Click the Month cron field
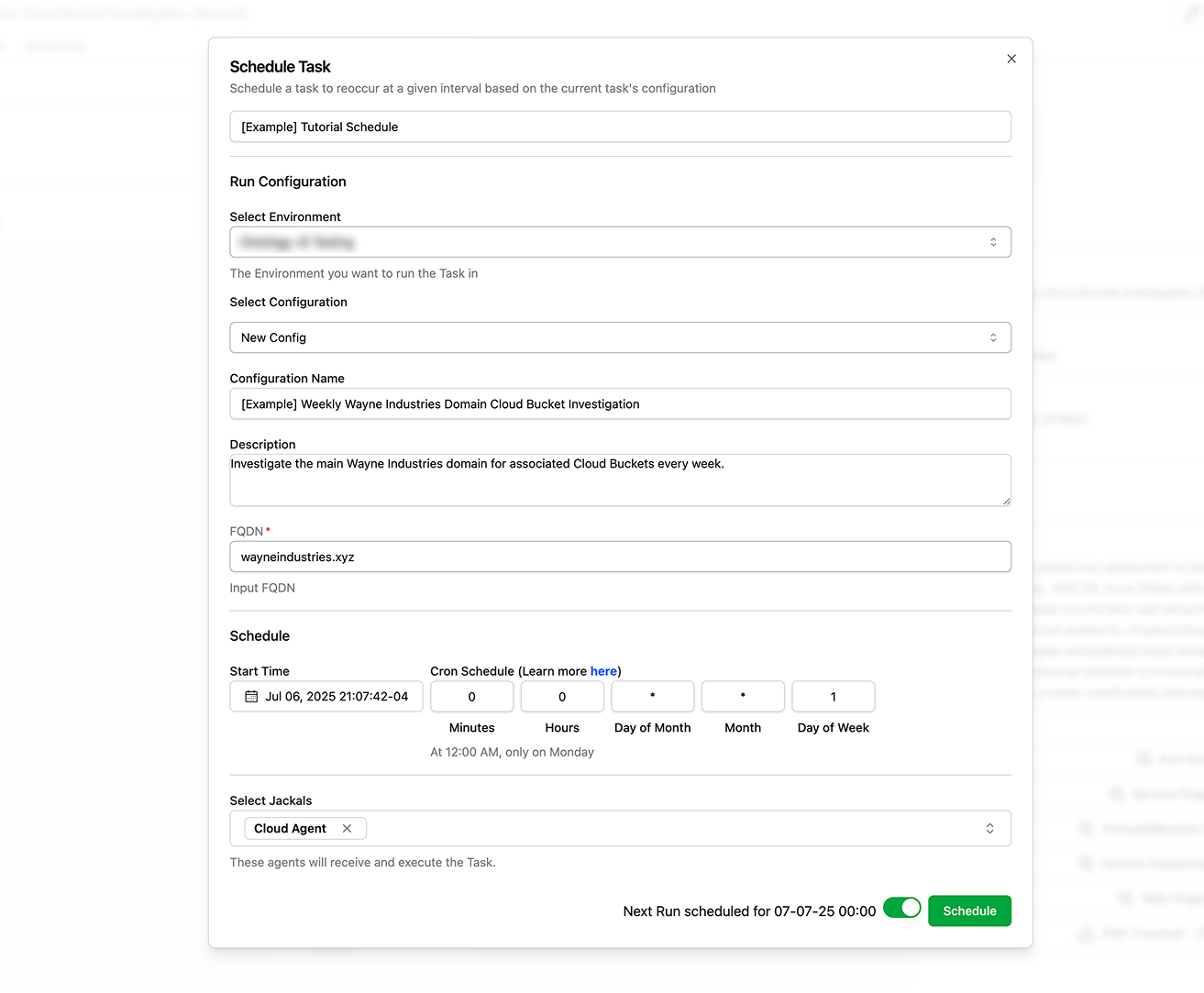1204x993 pixels. 743,697
